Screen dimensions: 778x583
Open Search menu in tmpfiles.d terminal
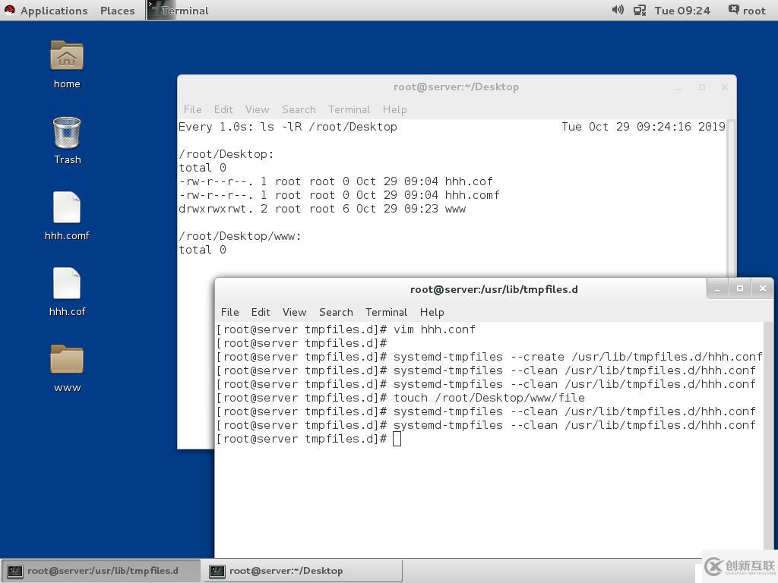click(336, 312)
